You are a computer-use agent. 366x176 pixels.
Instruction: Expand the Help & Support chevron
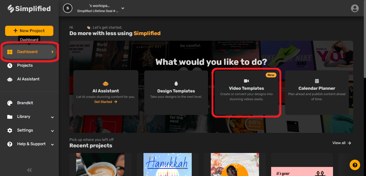coord(53,144)
